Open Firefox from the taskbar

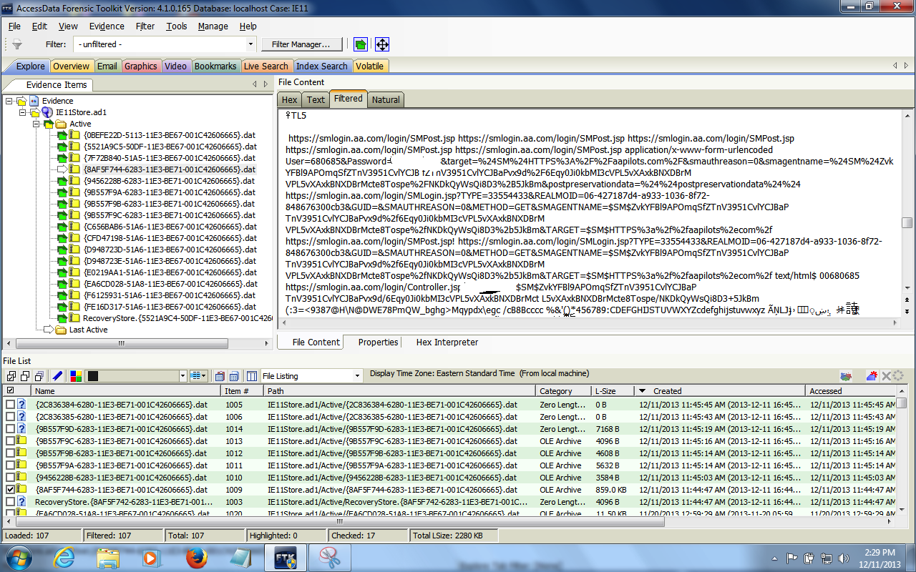[196, 558]
